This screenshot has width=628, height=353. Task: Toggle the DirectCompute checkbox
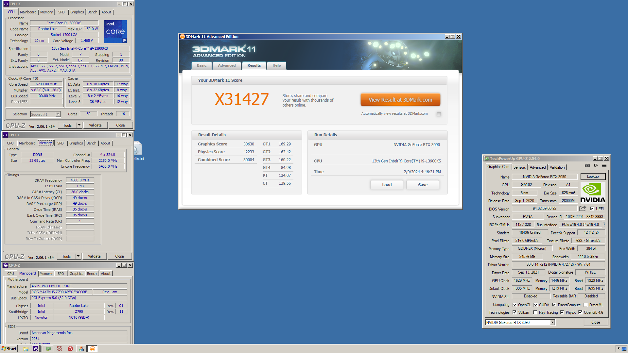pyautogui.click(x=554, y=305)
